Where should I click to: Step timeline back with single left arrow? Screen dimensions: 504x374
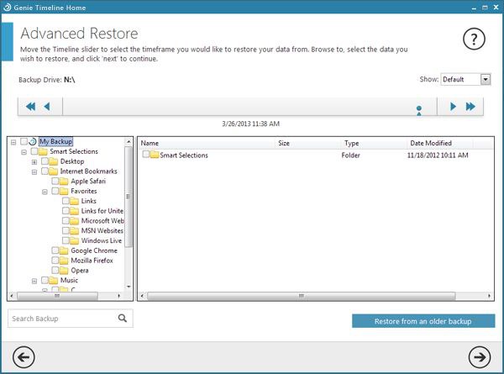(47, 107)
